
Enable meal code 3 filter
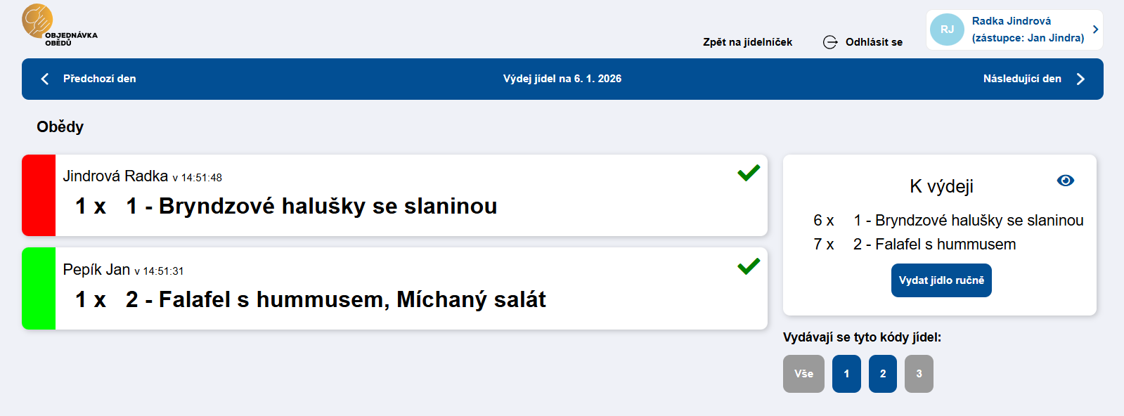point(919,374)
